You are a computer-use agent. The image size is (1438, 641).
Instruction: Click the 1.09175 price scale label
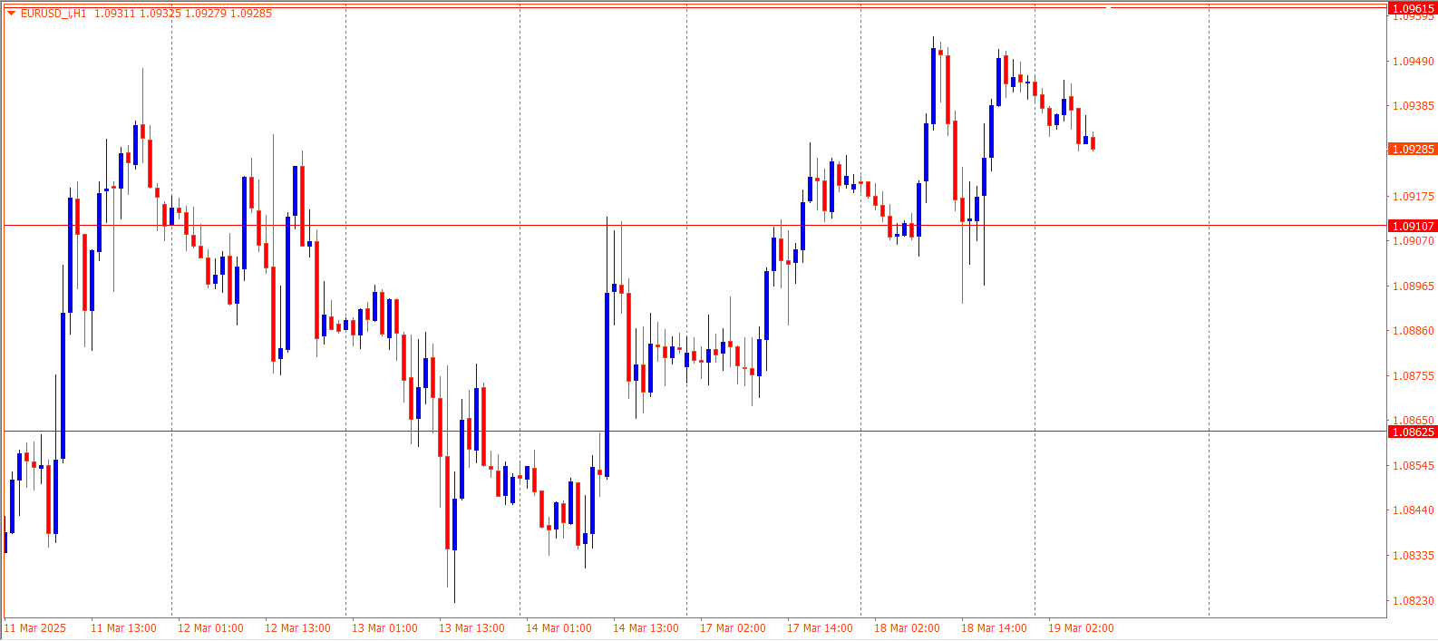tap(1414, 197)
